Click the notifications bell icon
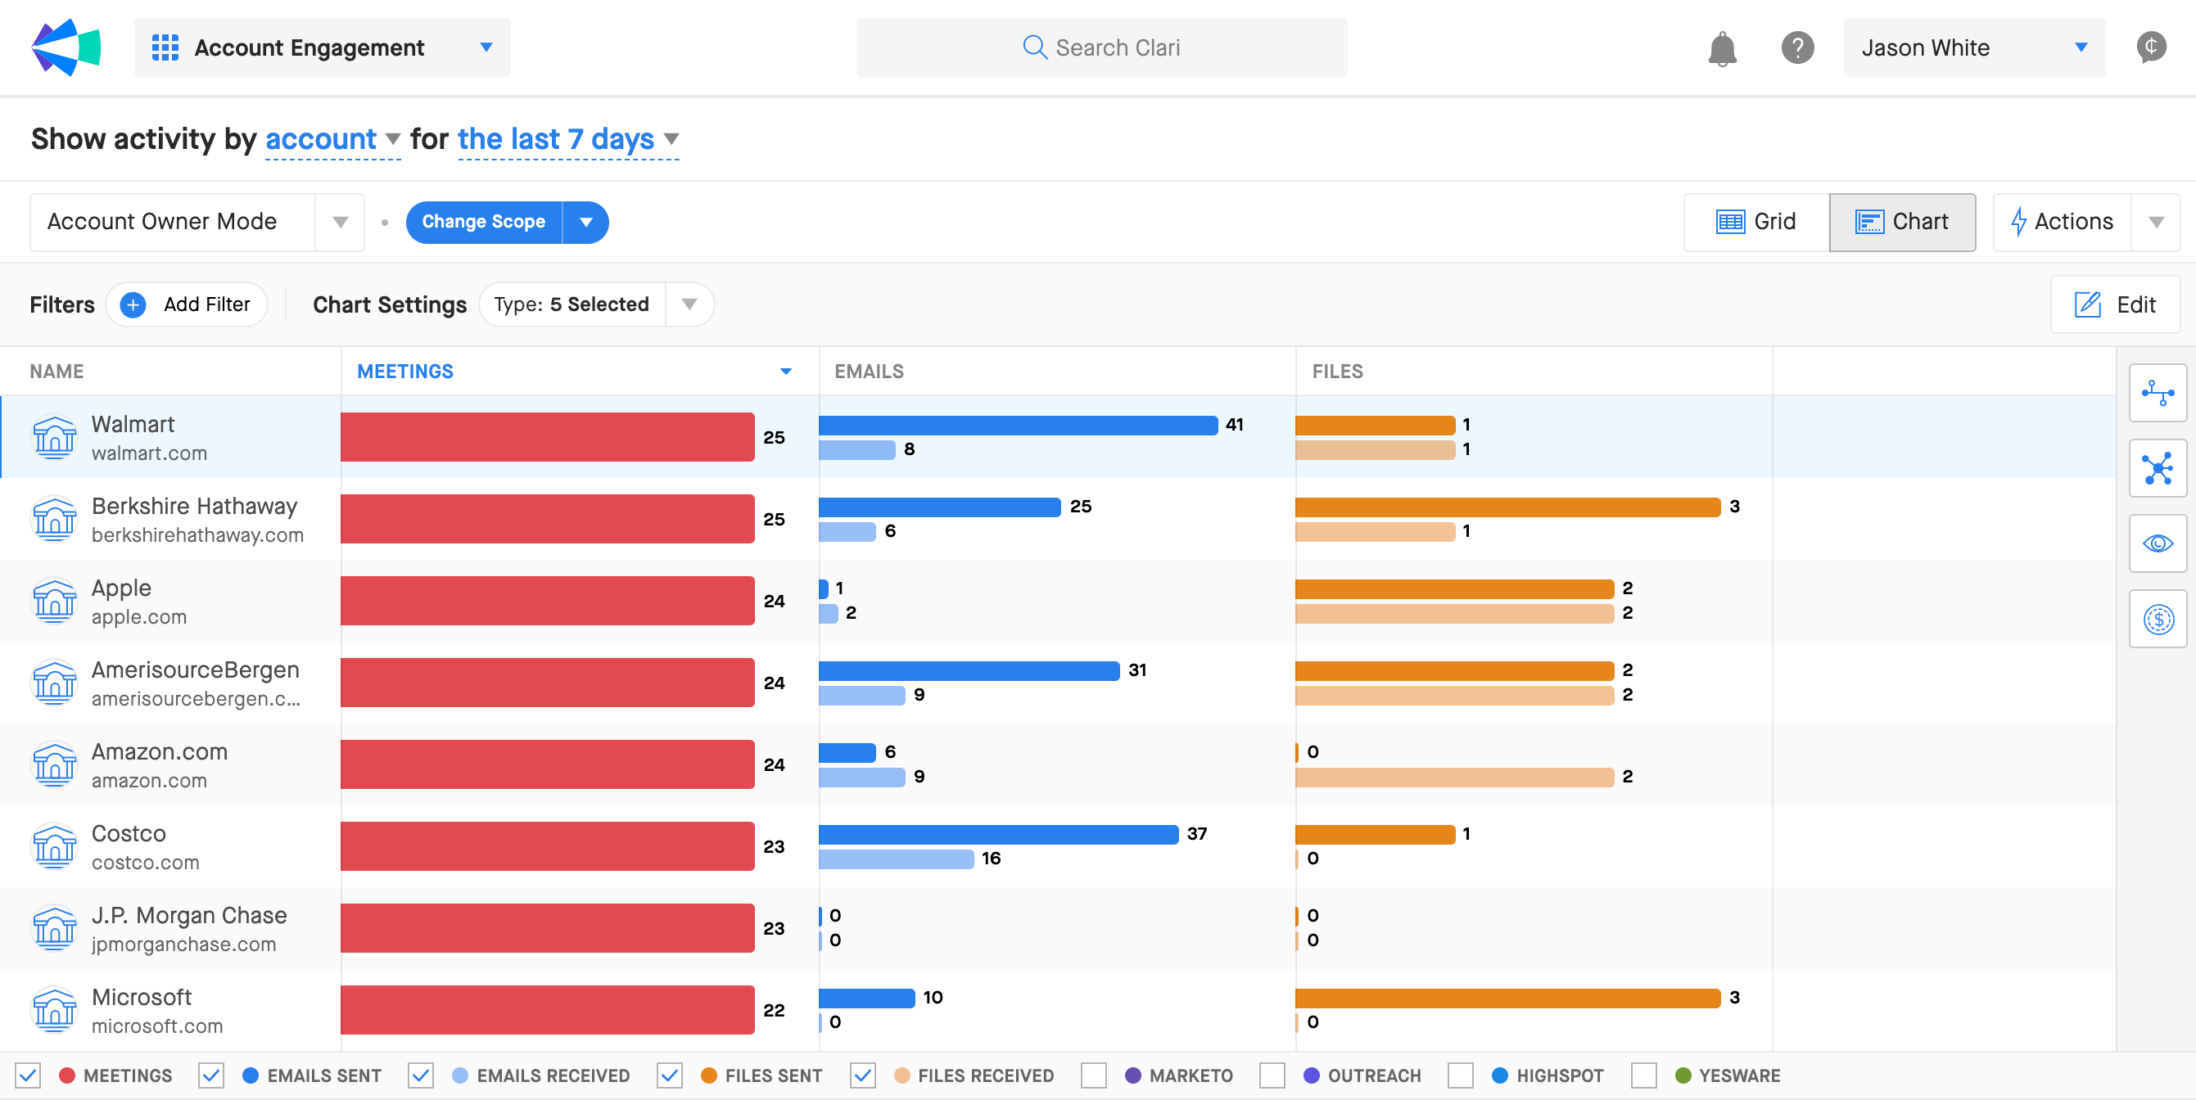2196x1100 pixels. tap(1722, 48)
